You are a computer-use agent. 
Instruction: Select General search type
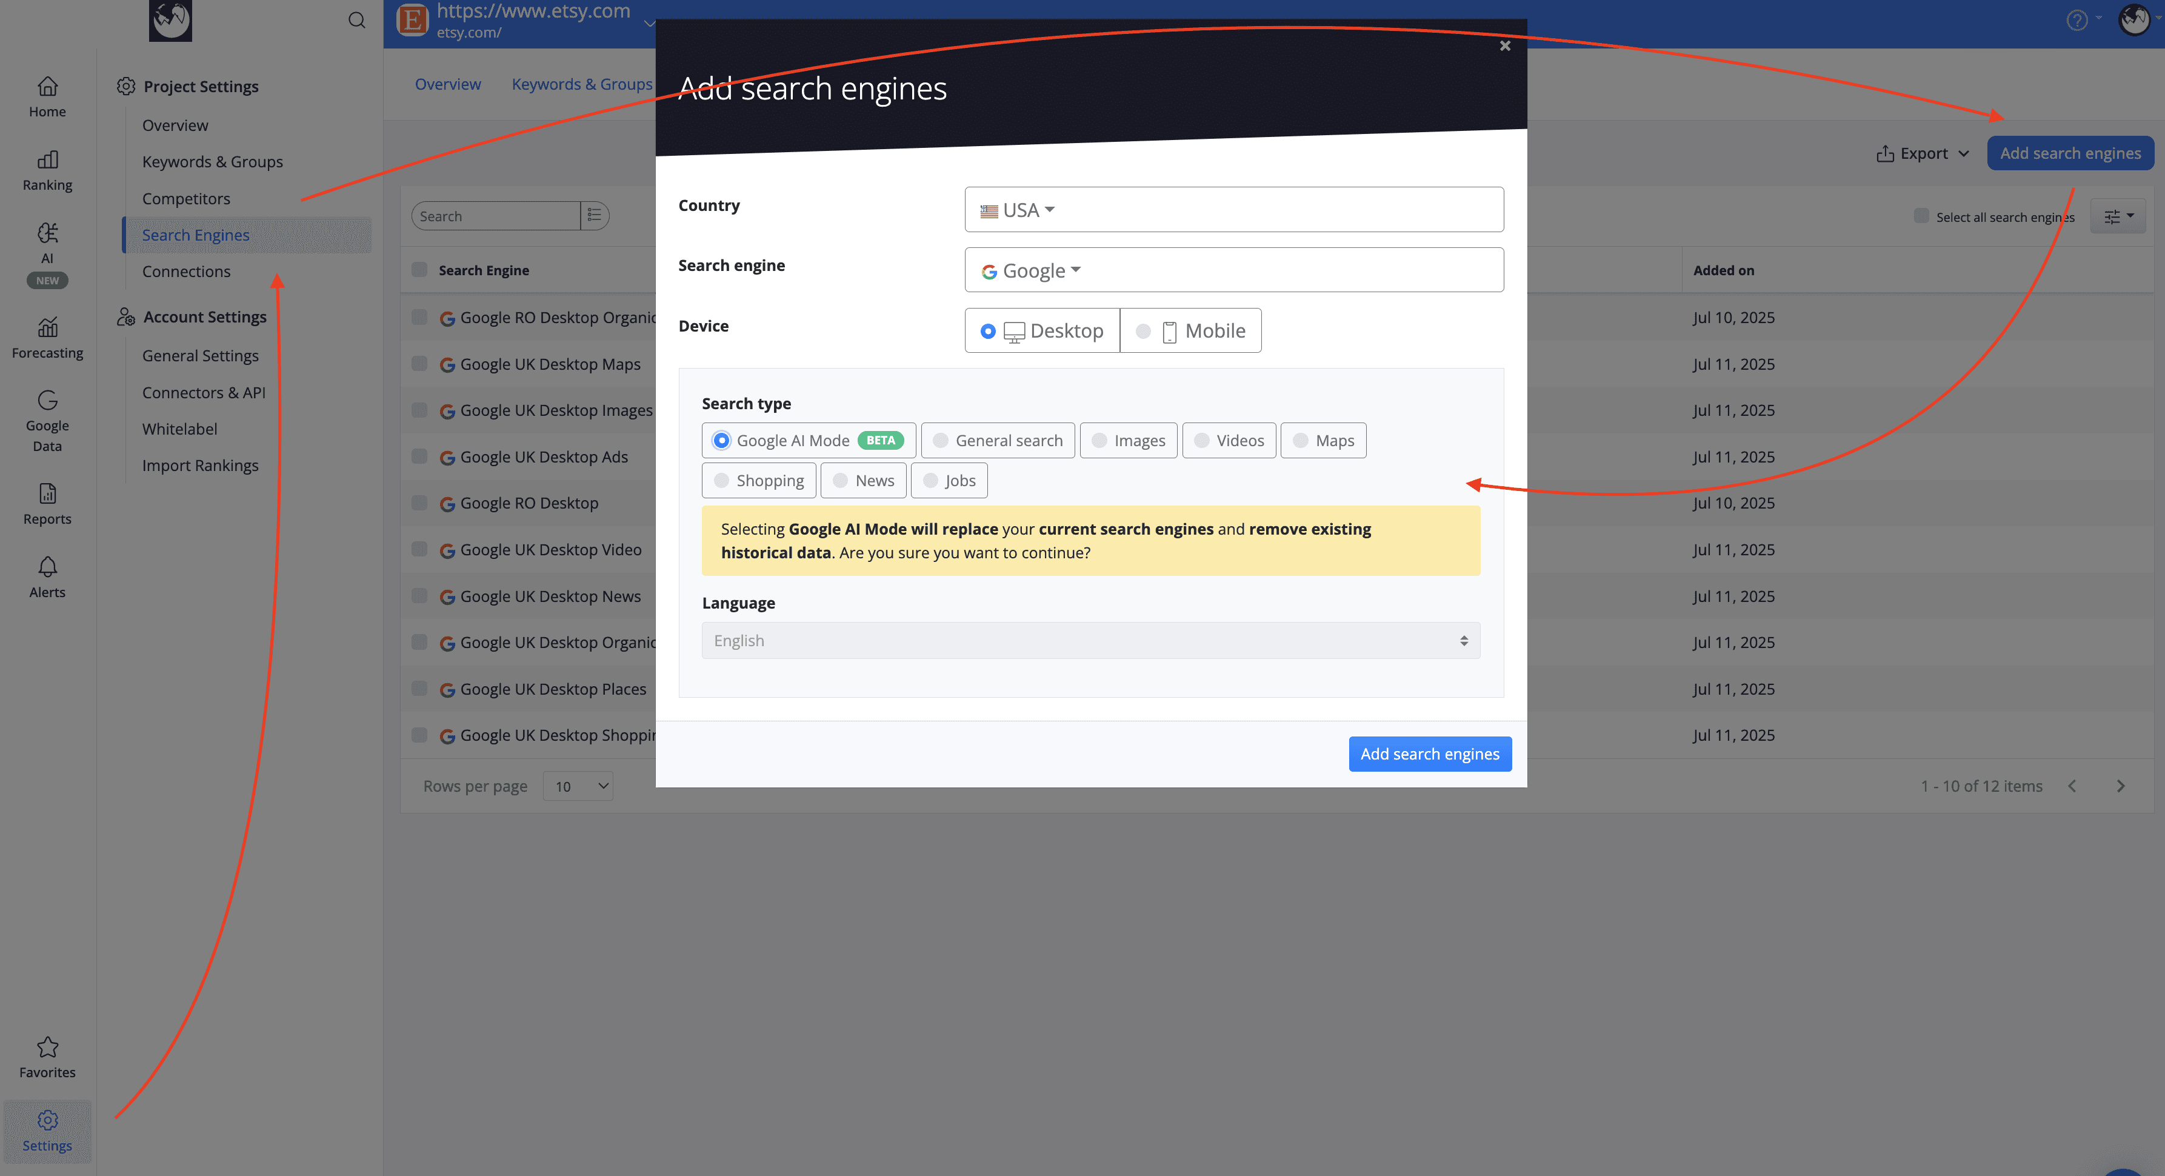998,441
